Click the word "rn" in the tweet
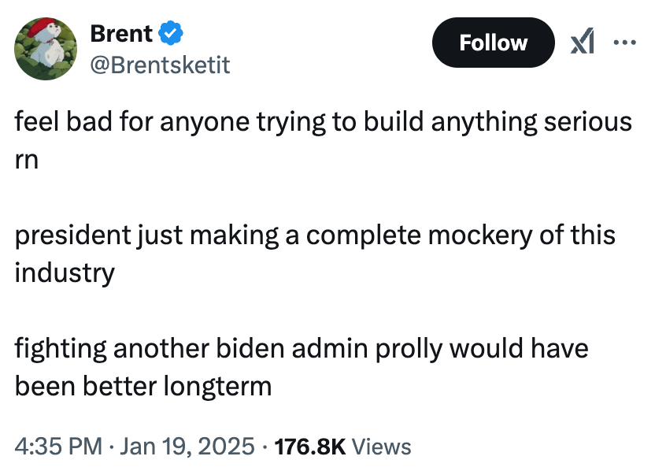 pos(26,158)
